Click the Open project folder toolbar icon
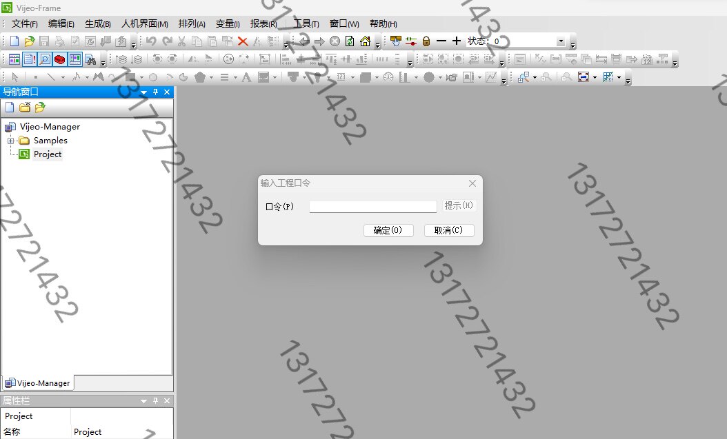Image resolution: width=727 pixels, height=439 pixels. pyautogui.click(x=29, y=41)
